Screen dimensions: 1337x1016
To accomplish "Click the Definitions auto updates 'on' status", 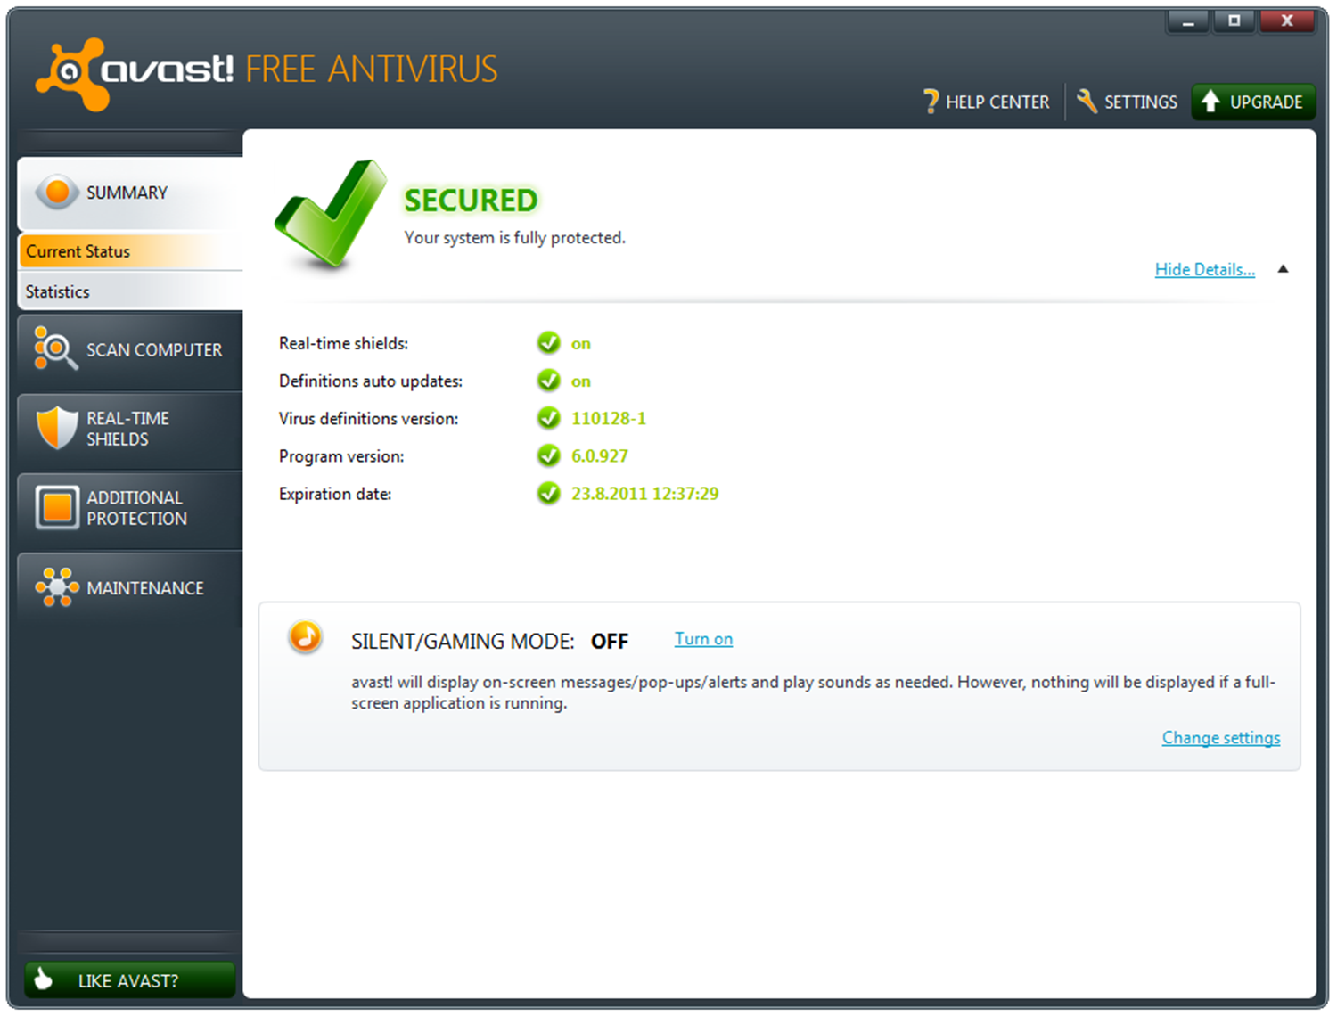I will click(581, 381).
